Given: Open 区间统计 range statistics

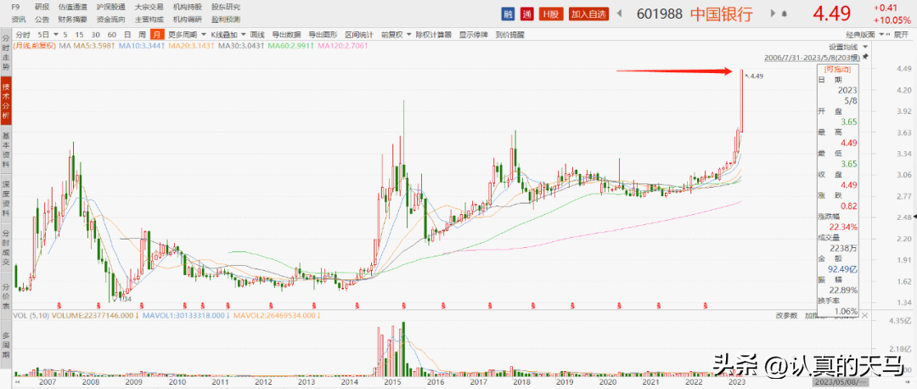Looking at the screenshot, I should (359, 35).
